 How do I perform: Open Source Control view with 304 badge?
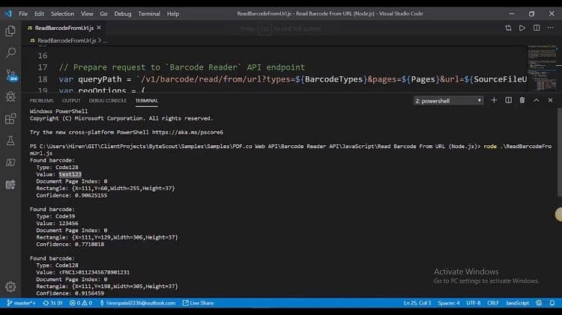[10, 75]
